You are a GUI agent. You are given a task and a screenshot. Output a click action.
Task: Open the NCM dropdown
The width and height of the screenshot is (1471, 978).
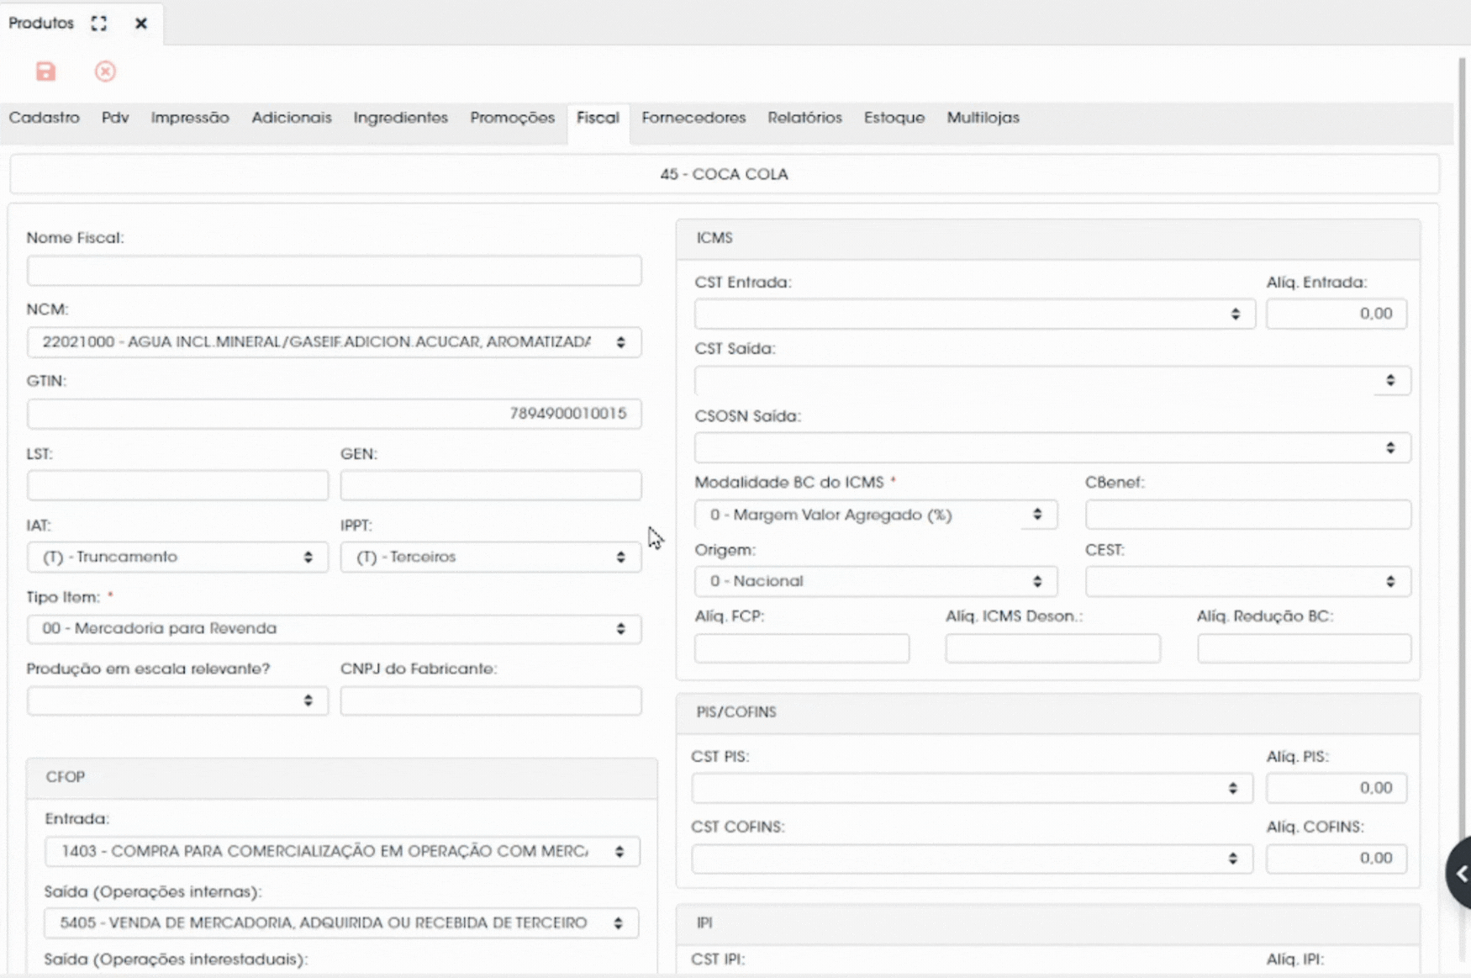pyautogui.click(x=334, y=342)
